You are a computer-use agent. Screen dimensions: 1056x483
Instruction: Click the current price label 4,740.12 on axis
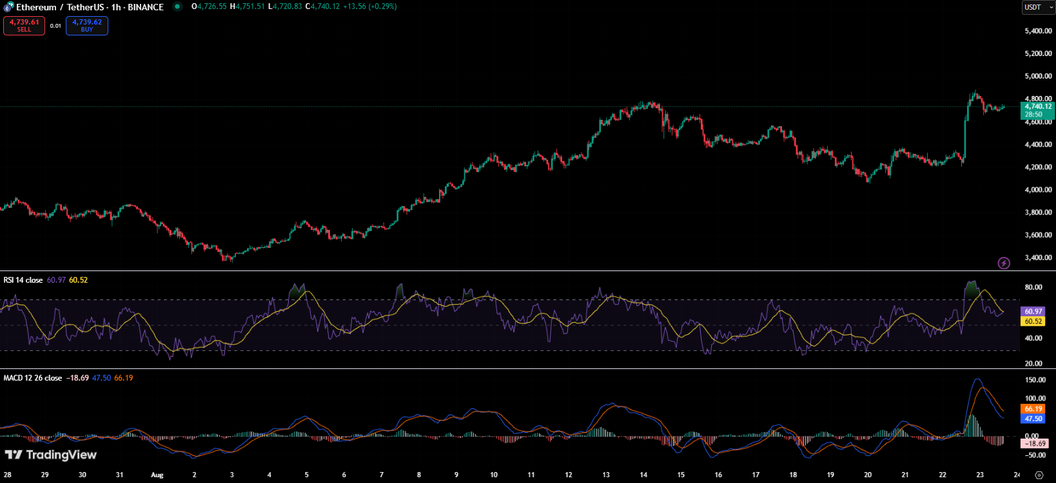click(x=1038, y=107)
